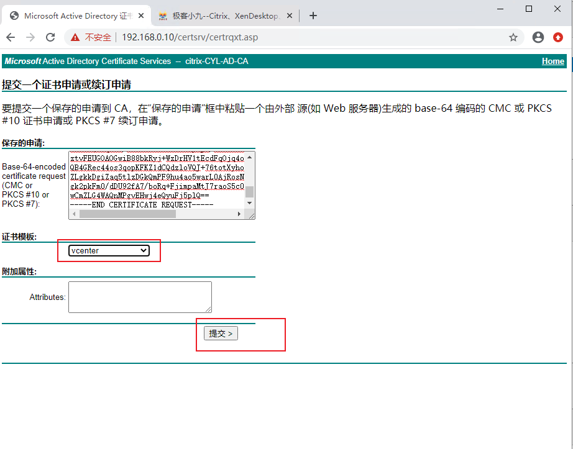The height and width of the screenshot is (449, 573).
Task: Click inside the Attributes text box
Action: [140, 297]
